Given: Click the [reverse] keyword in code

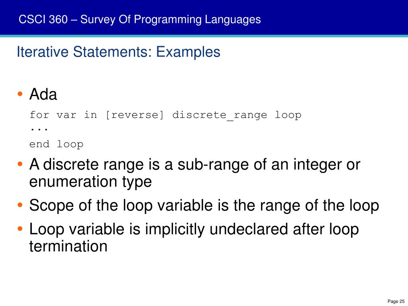Looking at the screenshot, I should click(135, 115).
